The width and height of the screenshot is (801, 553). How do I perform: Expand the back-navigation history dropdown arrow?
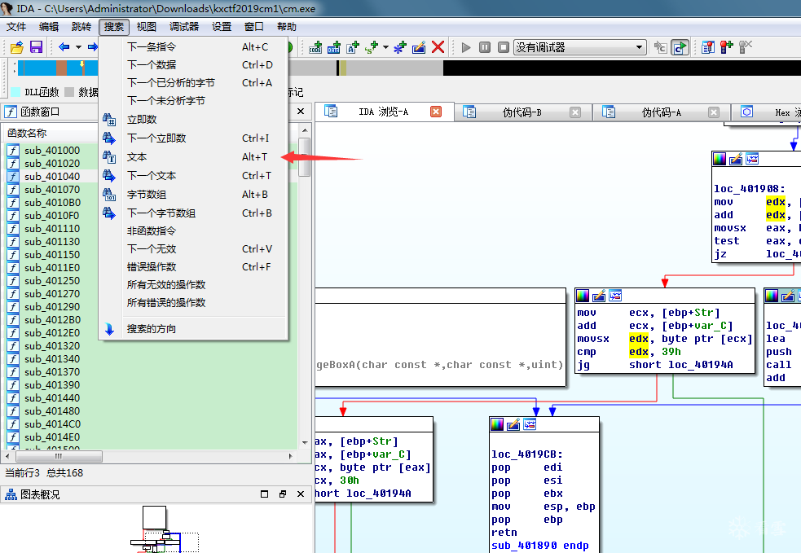[79, 47]
